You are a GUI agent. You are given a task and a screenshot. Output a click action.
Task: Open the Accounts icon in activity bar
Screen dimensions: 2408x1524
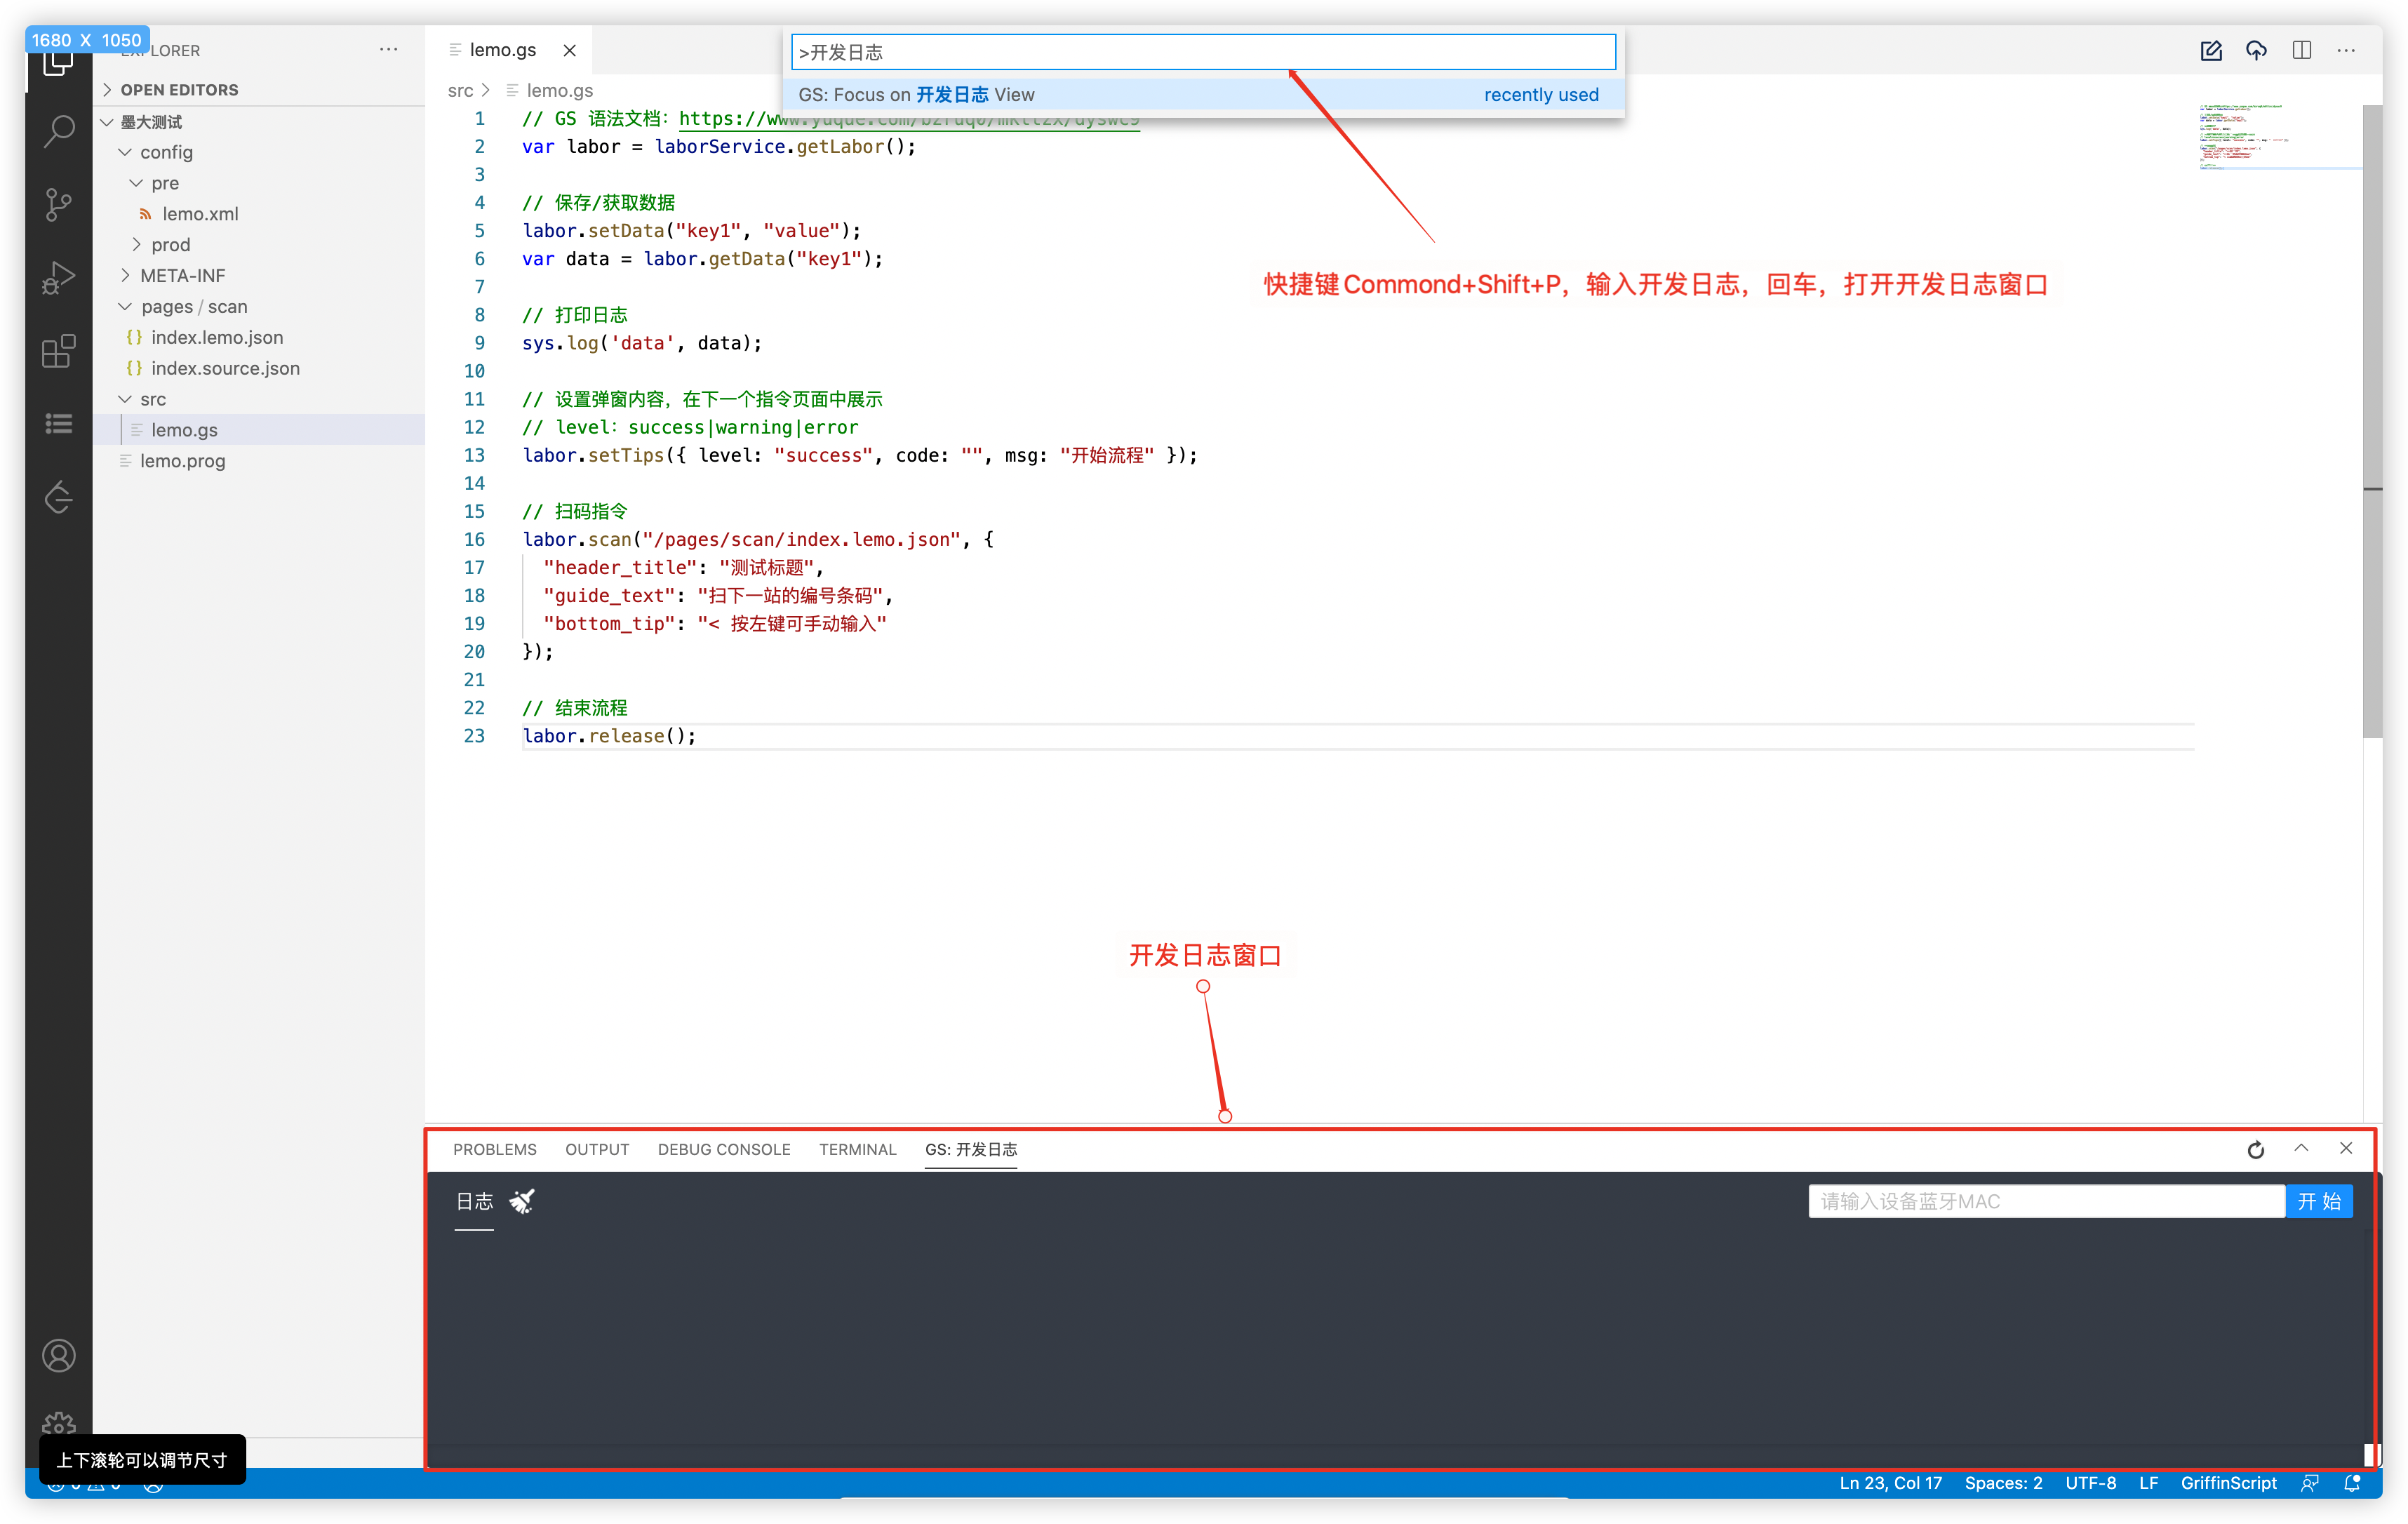point(59,1356)
